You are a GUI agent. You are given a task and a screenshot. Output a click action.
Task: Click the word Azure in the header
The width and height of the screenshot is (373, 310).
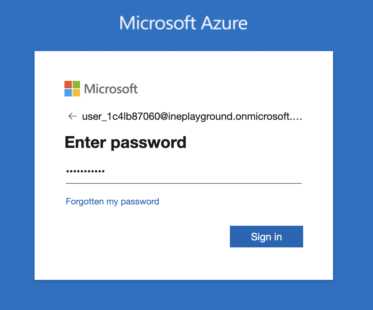pyautogui.click(x=224, y=23)
